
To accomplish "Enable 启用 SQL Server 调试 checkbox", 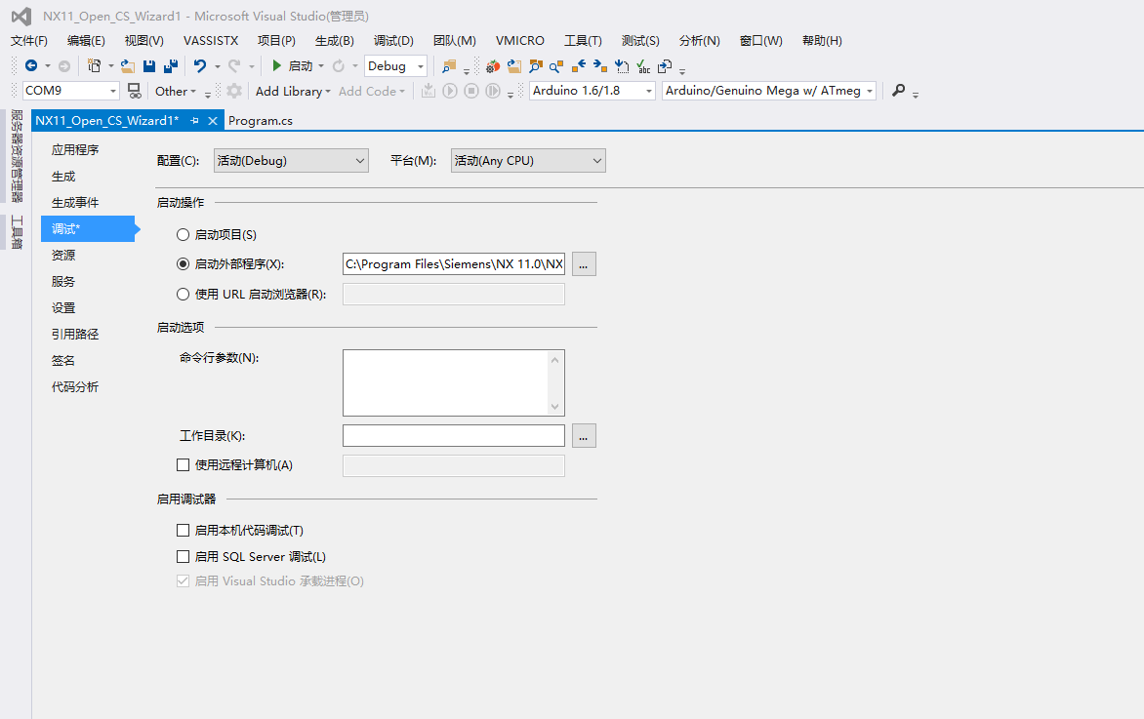I will point(183,556).
